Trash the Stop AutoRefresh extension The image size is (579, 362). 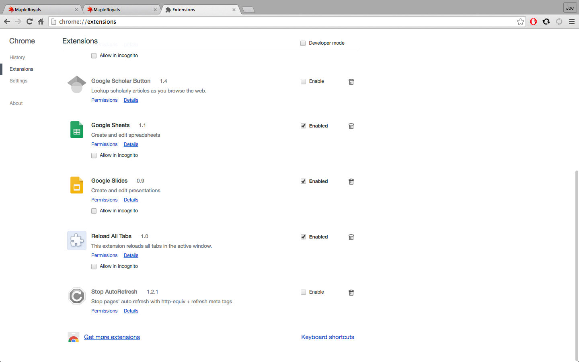351,292
